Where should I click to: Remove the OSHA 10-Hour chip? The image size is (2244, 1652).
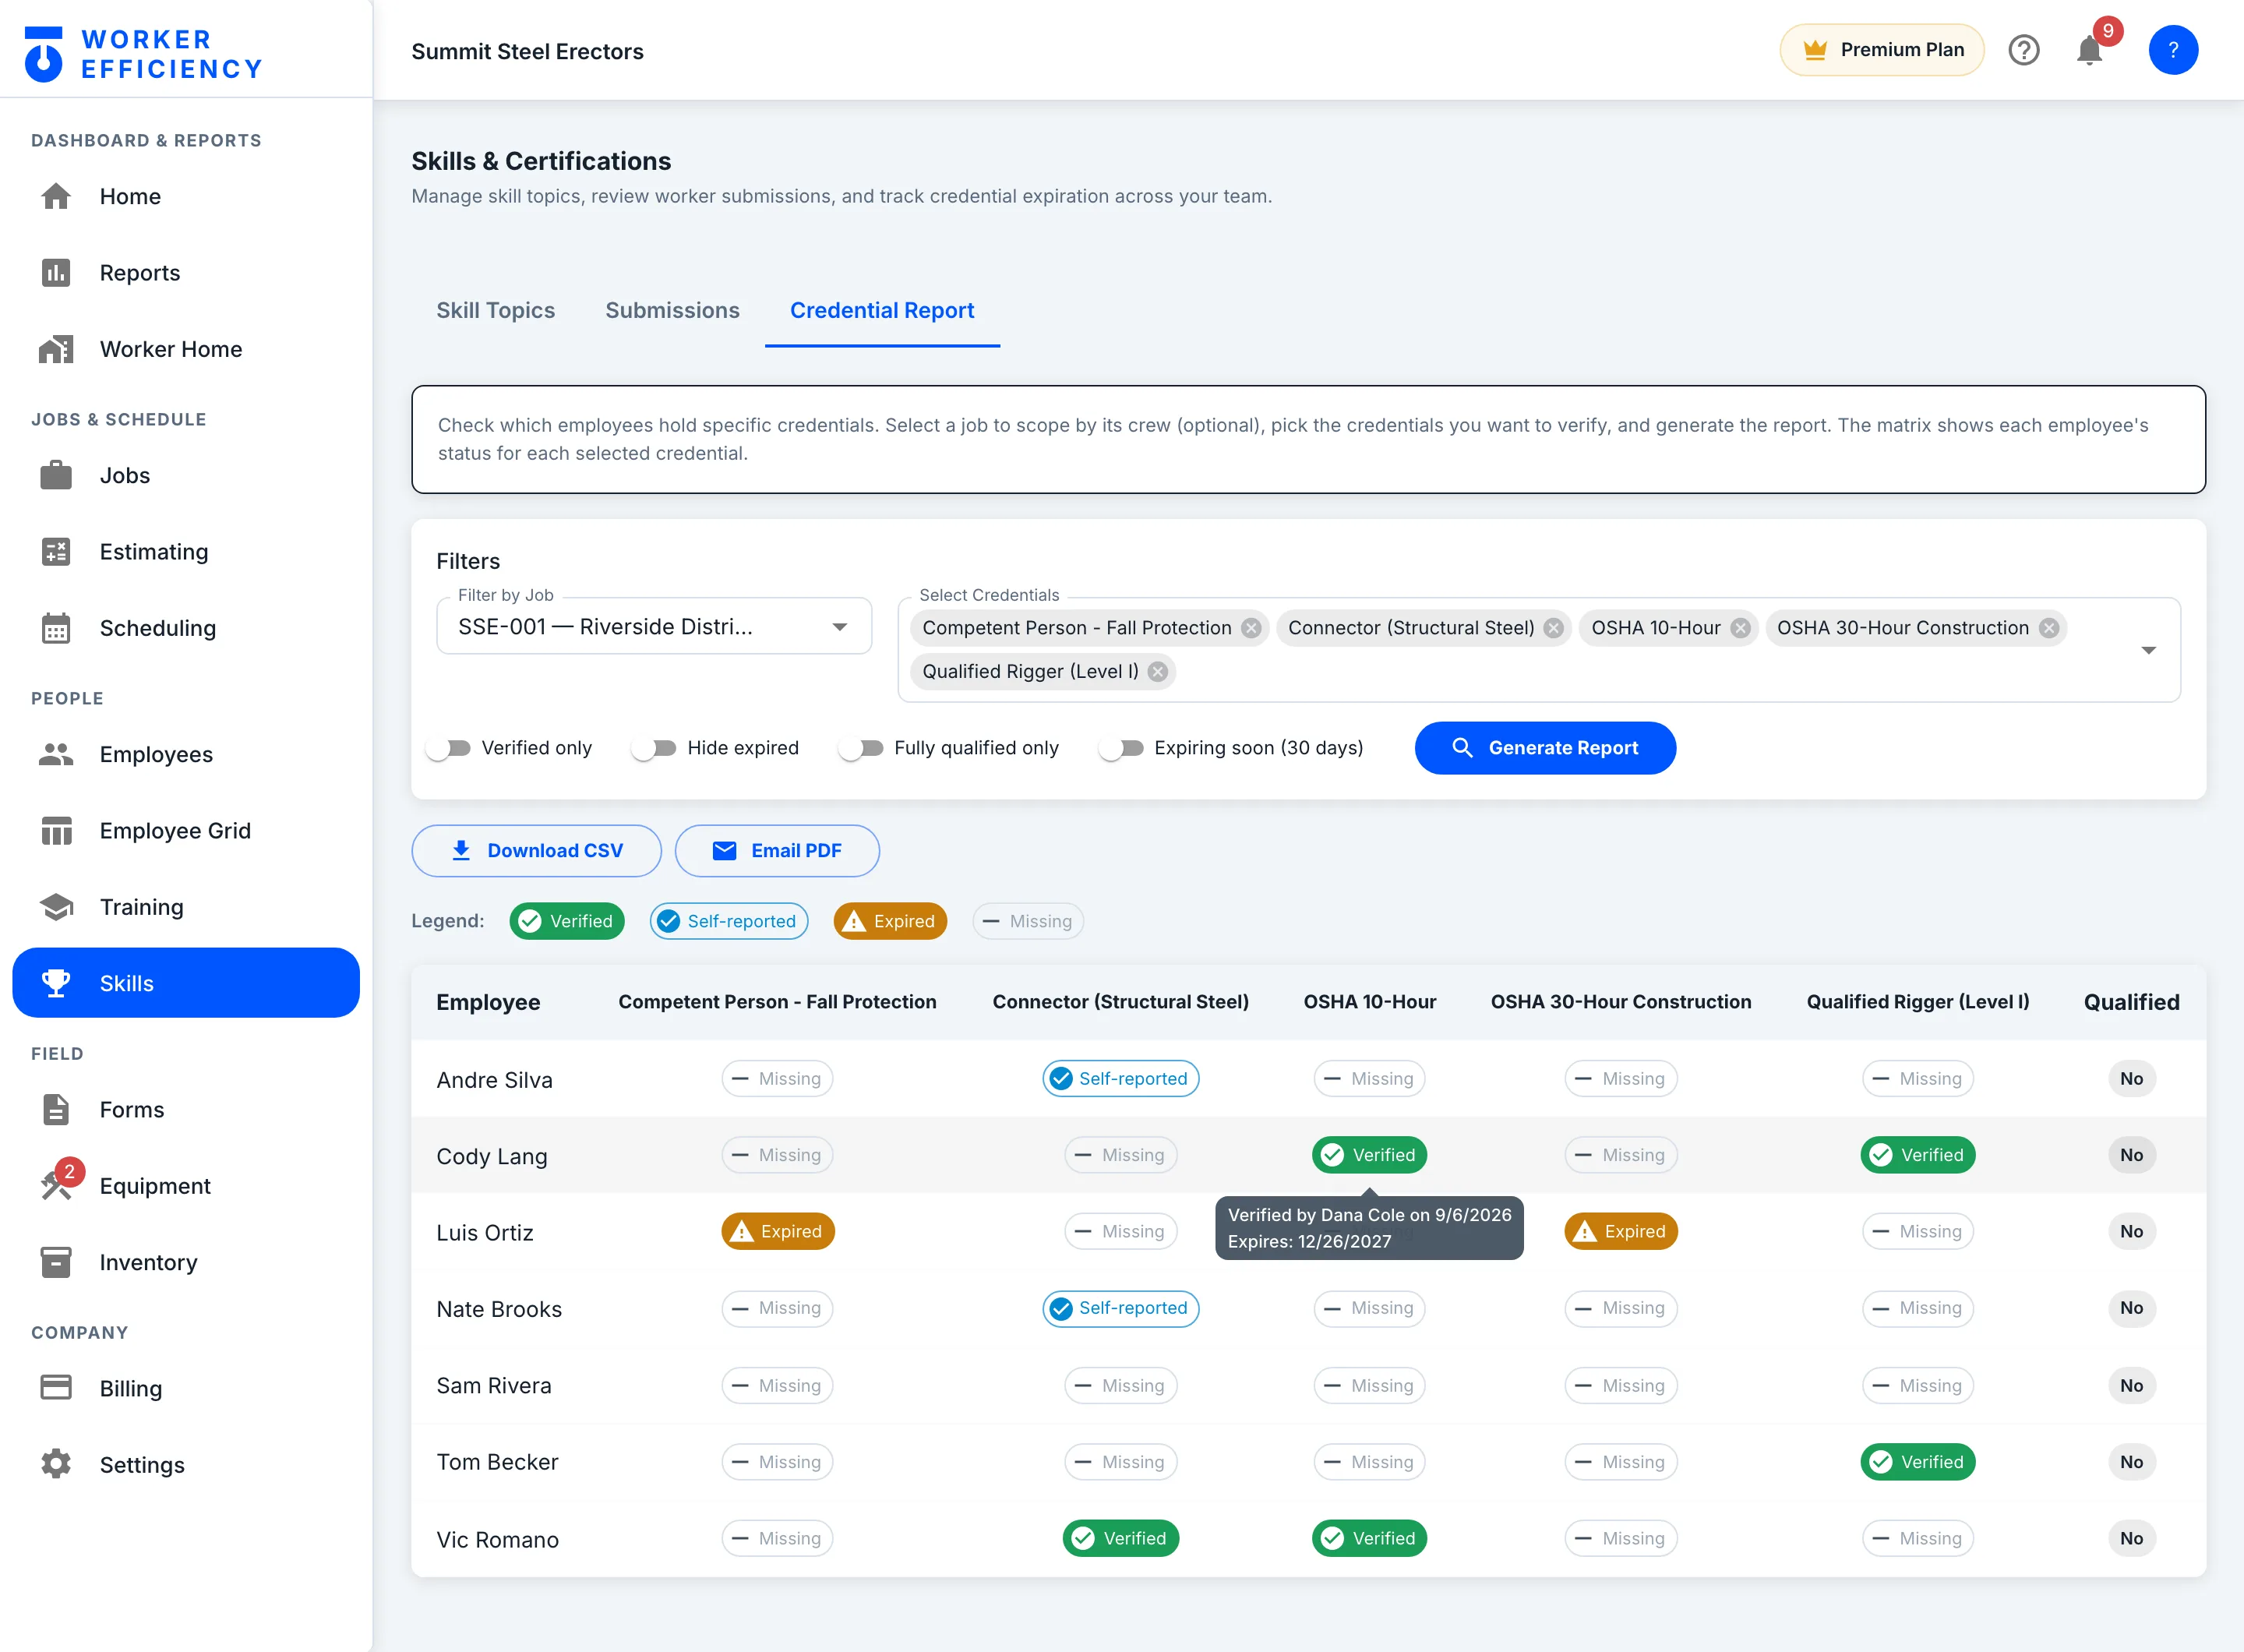click(1740, 628)
